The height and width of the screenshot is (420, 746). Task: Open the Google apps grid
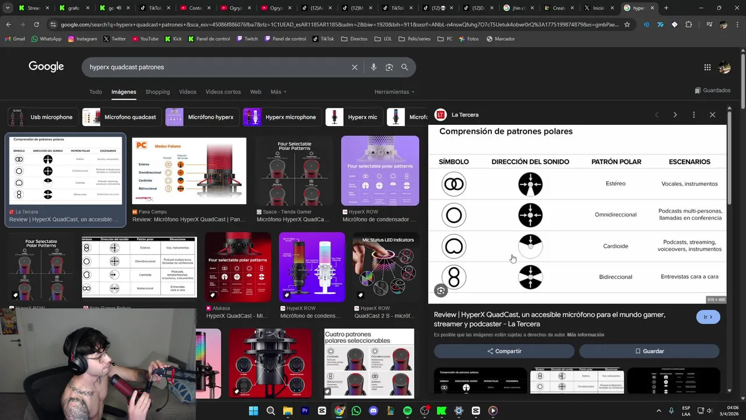[x=708, y=67]
